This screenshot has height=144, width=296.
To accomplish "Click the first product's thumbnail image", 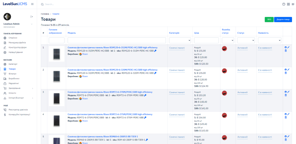I will (57, 54).
